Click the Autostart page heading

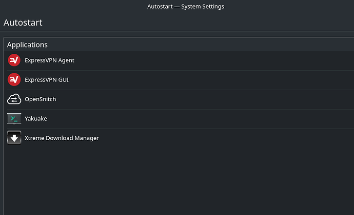coord(23,23)
